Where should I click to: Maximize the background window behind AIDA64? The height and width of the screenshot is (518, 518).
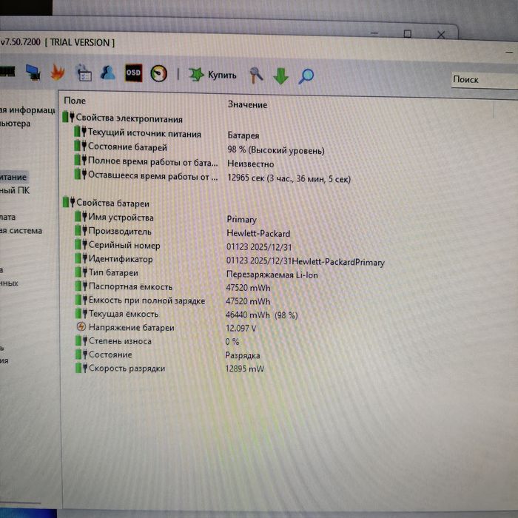pos(408,34)
